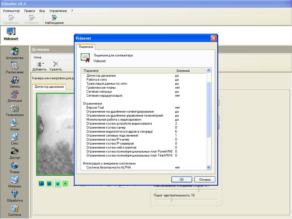Select the Videonet computer icon

11,34
